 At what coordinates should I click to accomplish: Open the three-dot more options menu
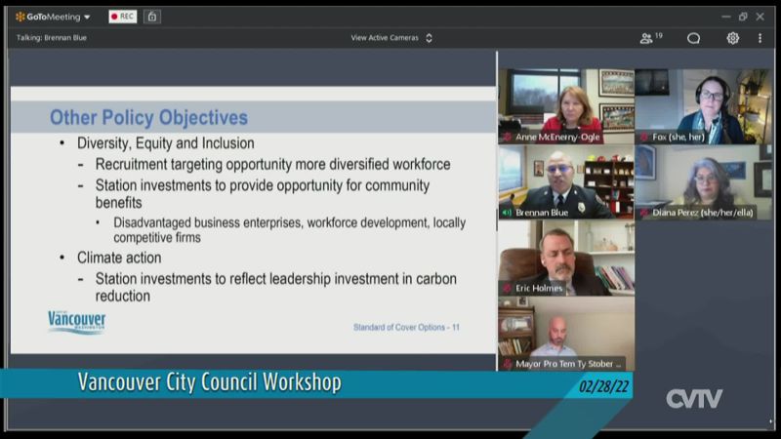pos(760,38)
